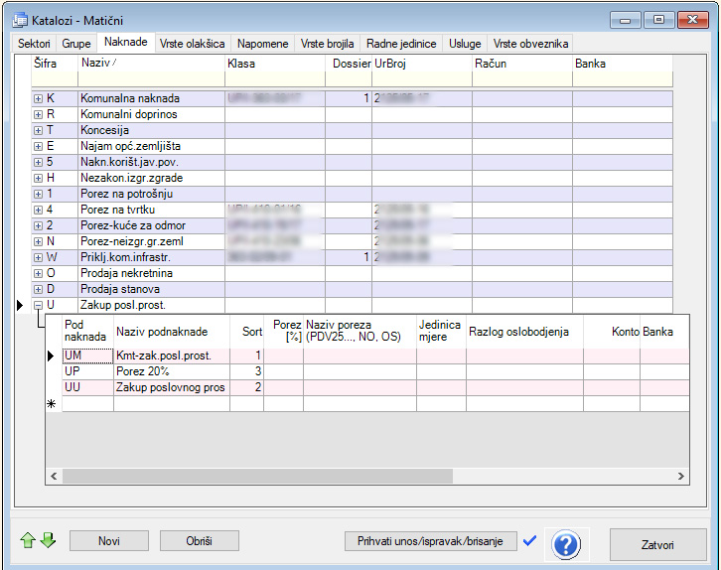Click Prihvati unos/ispravak/brisanje button
Image resolution: width=721 pixels, height=570 pixels.
tap(430, 541)
